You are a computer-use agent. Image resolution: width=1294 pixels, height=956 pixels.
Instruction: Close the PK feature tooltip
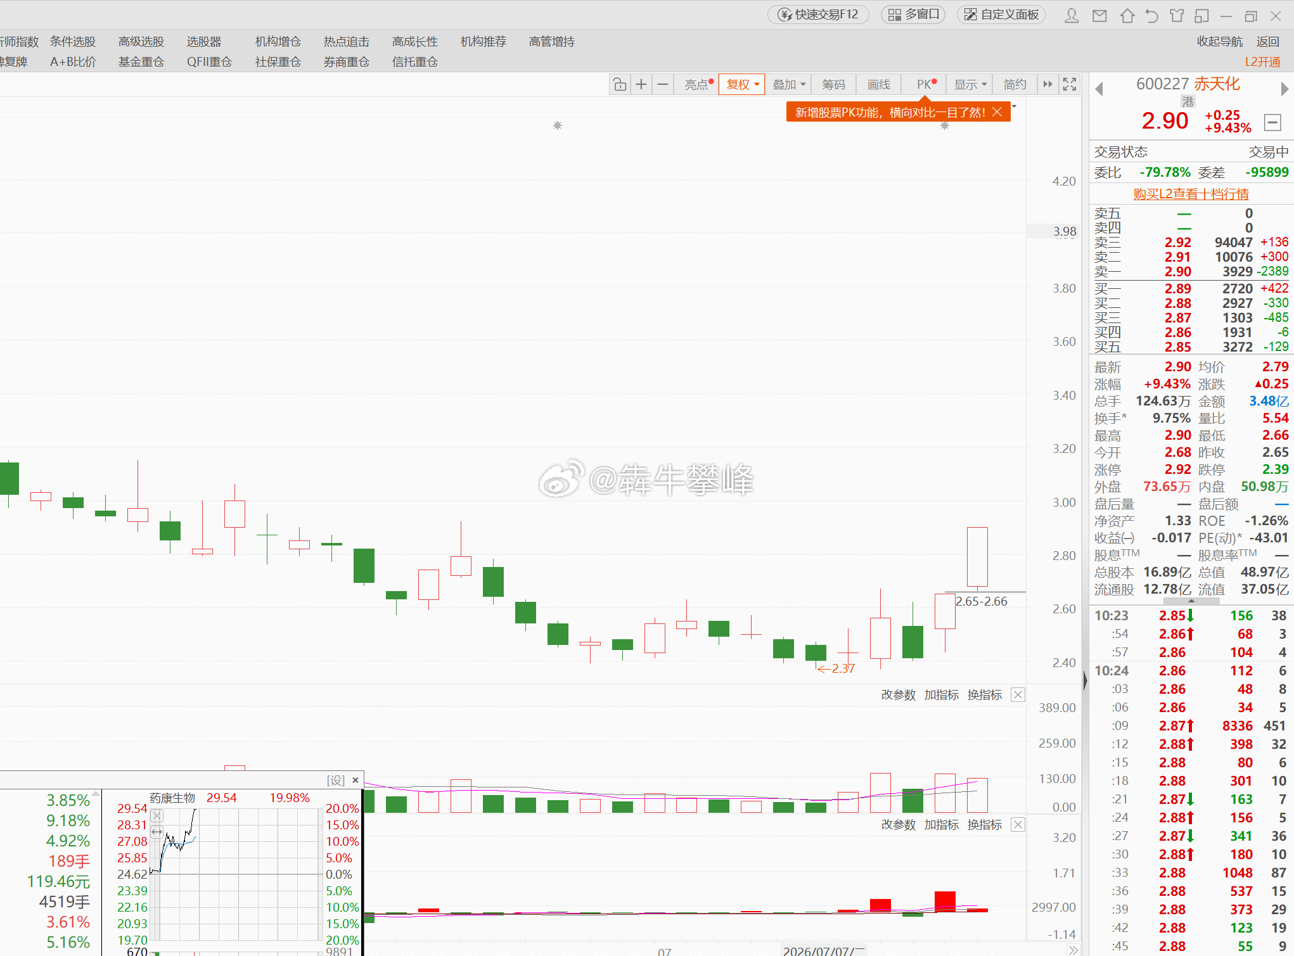click(997, 112)
